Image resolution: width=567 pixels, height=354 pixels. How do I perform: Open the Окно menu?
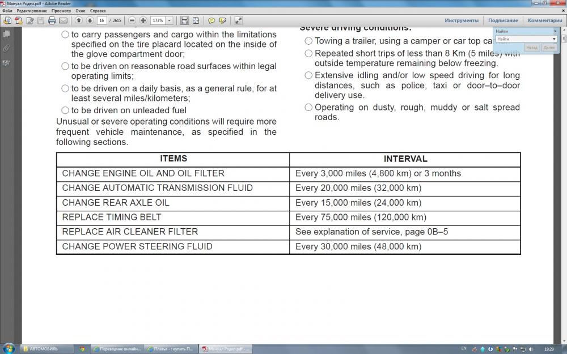pyautogui.click(x=81, y=11)
